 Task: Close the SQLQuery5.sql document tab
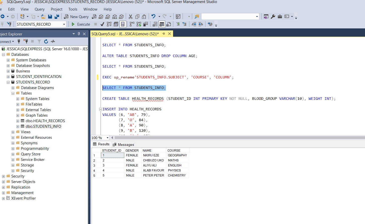170,33
